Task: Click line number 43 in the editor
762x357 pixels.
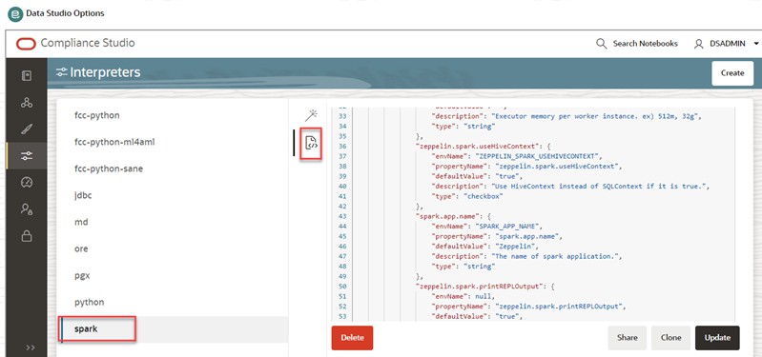Action: click(341, 216)
